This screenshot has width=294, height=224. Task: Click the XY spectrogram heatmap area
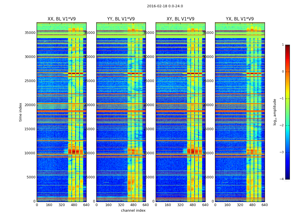[181, 112]
